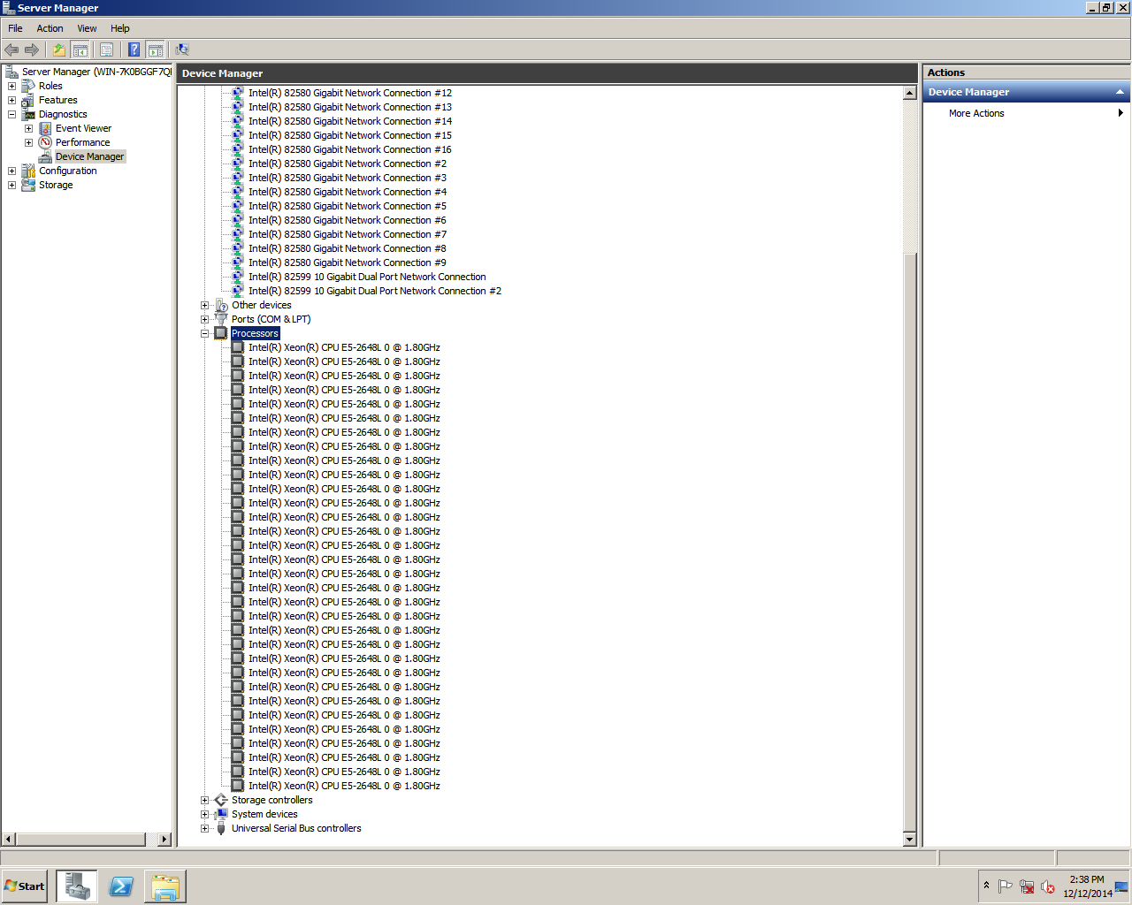Image resolution: width=1132 pixels, height=905 pixels.
Task: Click device list scroll up arrow
Action: point(909,93)
